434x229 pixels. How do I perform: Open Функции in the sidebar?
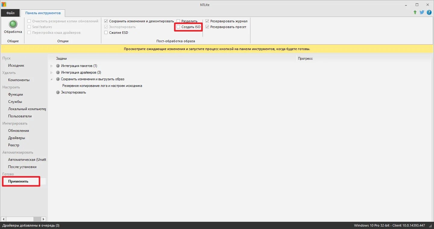tap(16, 94)
